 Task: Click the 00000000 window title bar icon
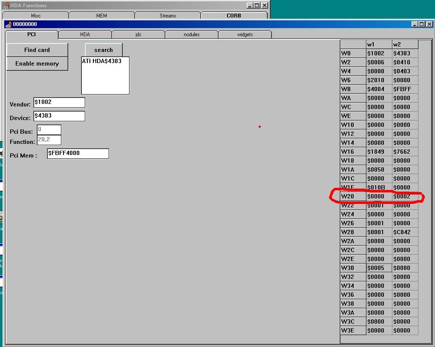click(8, 24)
